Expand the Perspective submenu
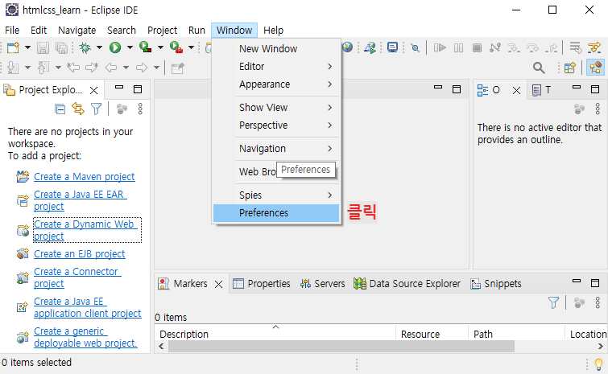Image resolution: width=608 pixels, height=374 pixels. [276, 125]
